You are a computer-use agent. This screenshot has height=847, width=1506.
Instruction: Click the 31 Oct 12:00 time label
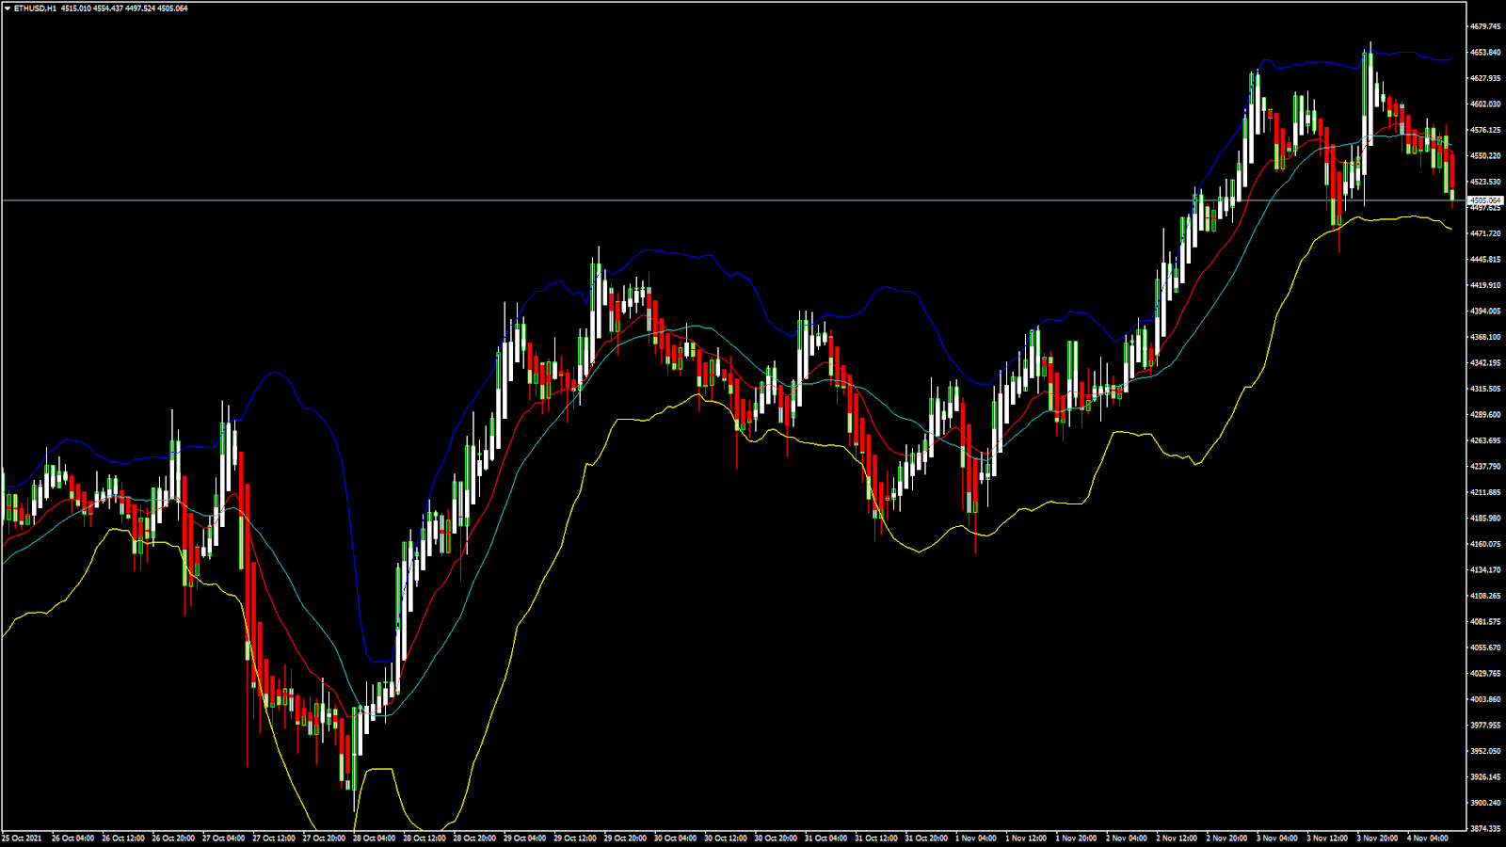[x=876, y=838]
